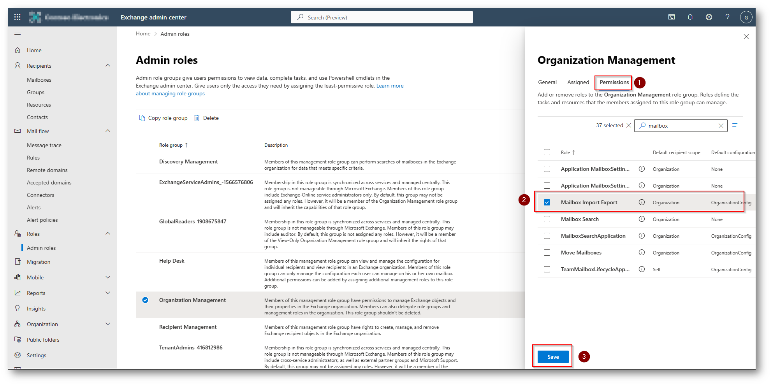Click the Copy role group icon
This screenshot has width=772, height=386.
point(142,118)
